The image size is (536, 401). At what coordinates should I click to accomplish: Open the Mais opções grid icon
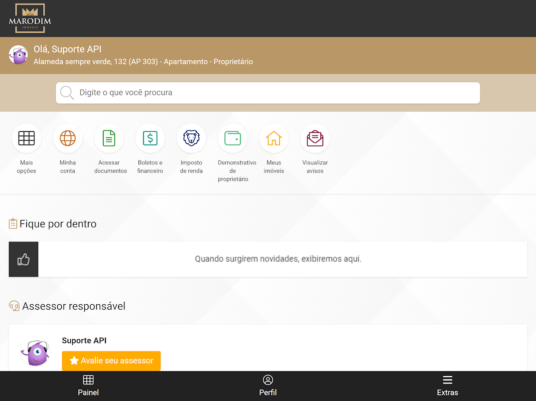(26, 138)
